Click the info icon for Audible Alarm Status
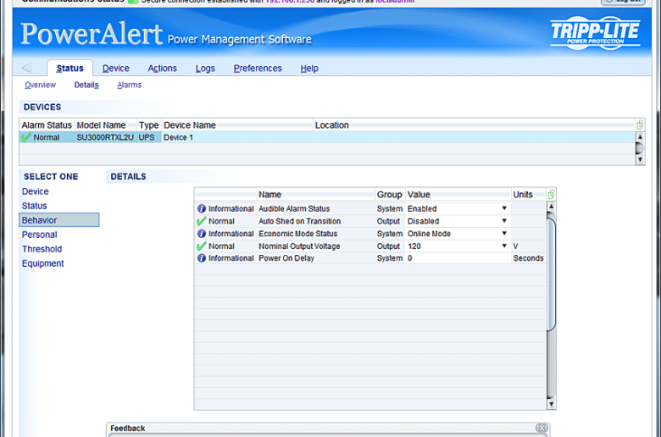661x437 pixels. (x=202, y=208)
